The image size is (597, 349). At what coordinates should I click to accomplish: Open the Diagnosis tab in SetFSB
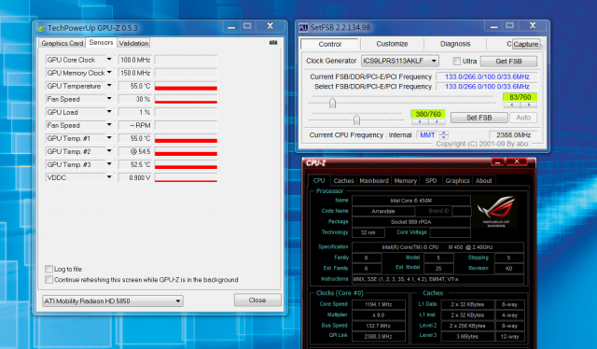[455, 44]
